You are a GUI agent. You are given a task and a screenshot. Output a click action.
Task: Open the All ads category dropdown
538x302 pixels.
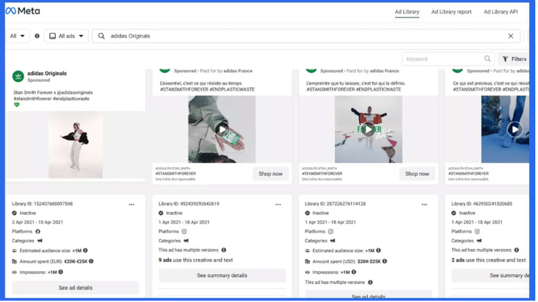pos(67,36)
